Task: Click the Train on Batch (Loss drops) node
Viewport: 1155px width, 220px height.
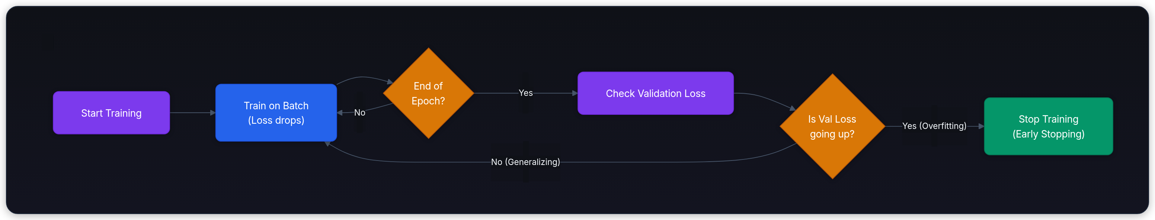Action: (276, 113)
